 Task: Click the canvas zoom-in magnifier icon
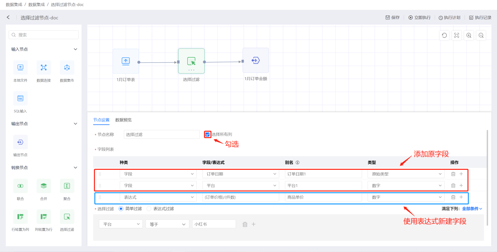pyautogui.click(x=469, y=35)
